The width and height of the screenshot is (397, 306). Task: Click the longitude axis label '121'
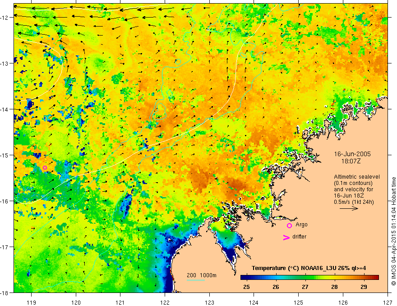pos(120,302)
